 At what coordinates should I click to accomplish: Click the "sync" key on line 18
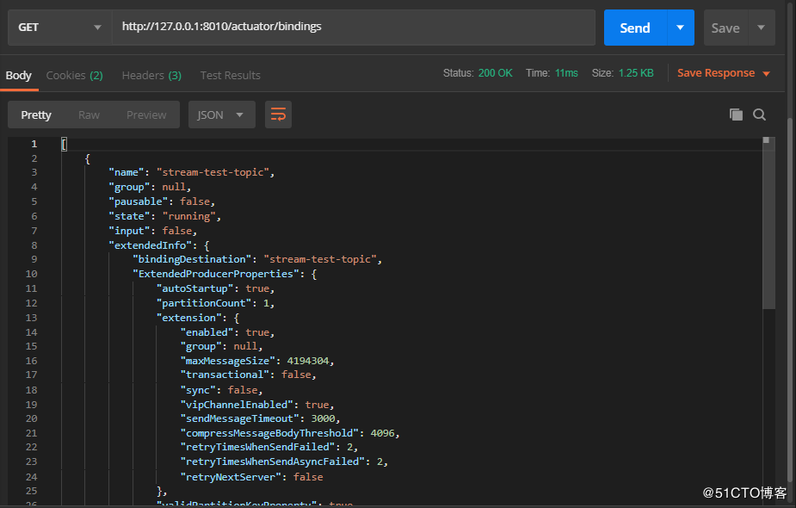coord(198,390)
